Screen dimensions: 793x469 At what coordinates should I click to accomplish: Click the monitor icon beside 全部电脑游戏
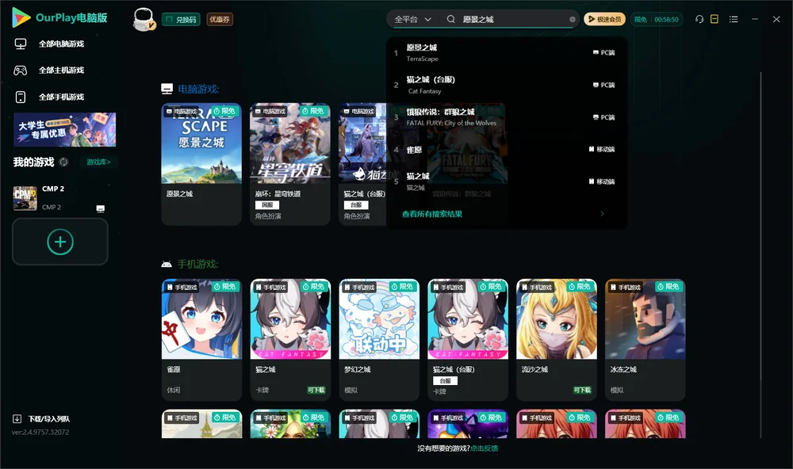pos(21,44)
